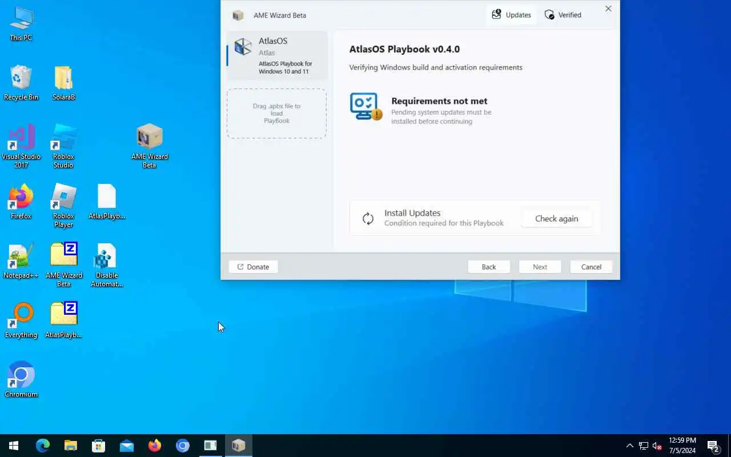Select the Recycle Bin desktop icon
731x457 pixels.
21,83
